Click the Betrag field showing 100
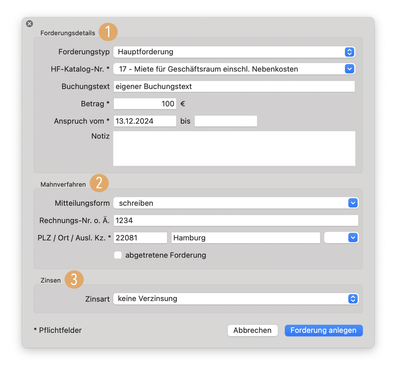Viewport: 394px width, 371px height. [145, 104]
